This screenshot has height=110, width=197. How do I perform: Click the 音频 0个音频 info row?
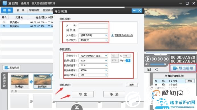pos(175,85)
